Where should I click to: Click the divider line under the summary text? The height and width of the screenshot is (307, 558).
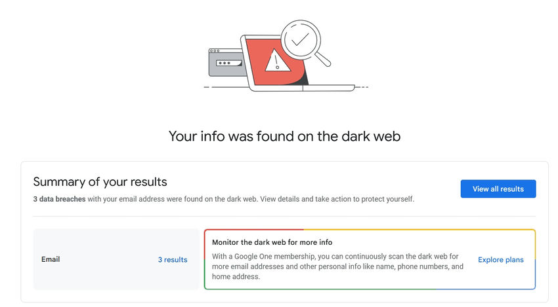284,217
